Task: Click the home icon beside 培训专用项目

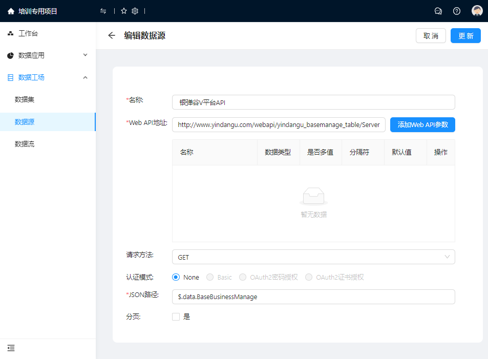Action: pyautogui.click(x=11, y=11)
